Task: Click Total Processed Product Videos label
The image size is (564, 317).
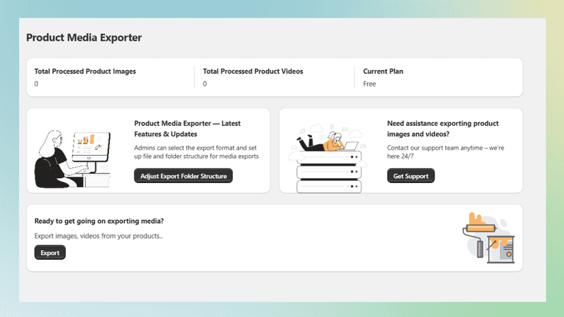Action: point(253,71)
